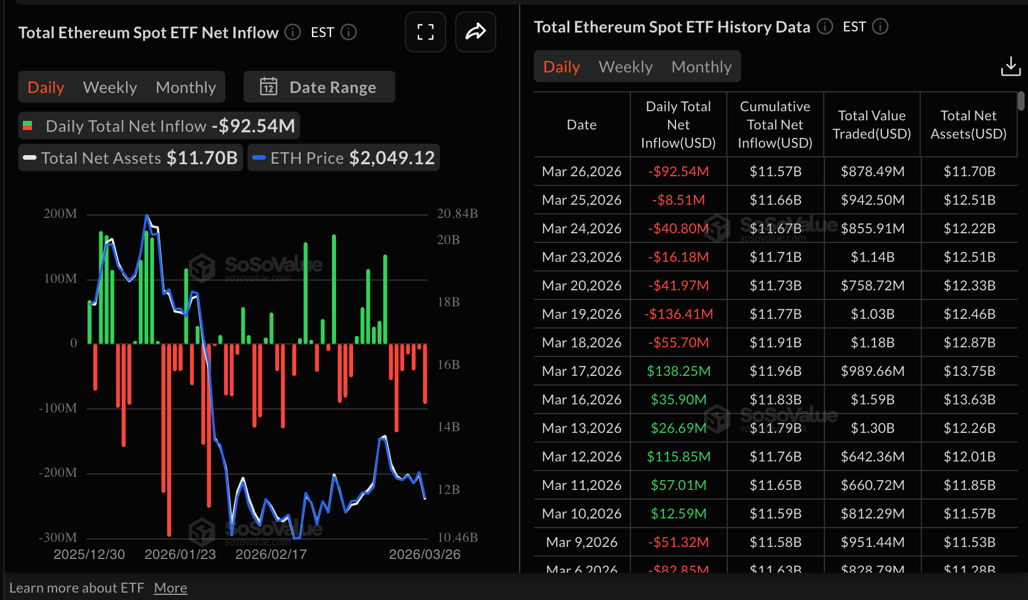
Task: Switch chart to Monthly view
Action: tap(185, 87)
